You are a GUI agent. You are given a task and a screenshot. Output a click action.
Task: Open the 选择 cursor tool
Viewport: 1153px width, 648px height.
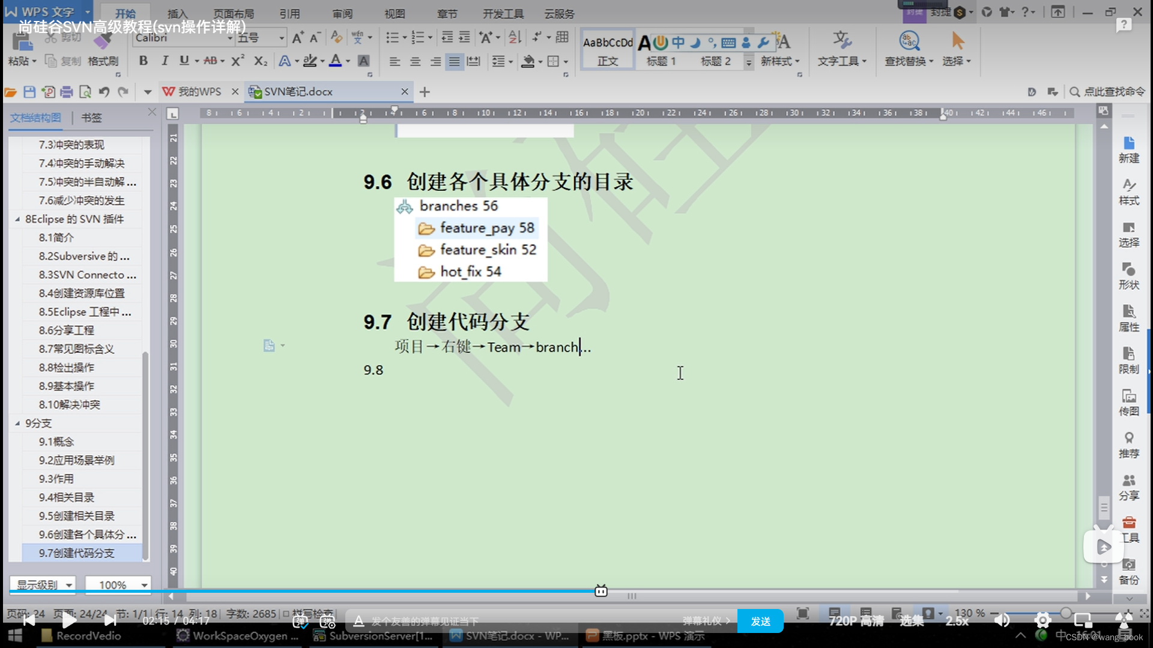(x=957, y=50)
